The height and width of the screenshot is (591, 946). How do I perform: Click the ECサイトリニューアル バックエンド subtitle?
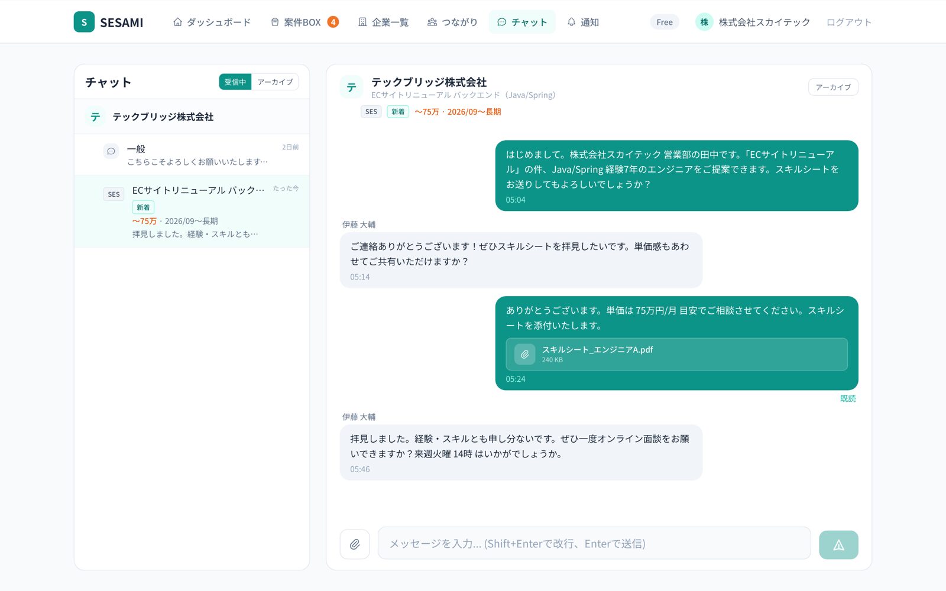pos(464,95)
